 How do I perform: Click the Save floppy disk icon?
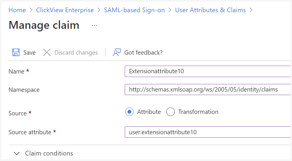point(16,53)
